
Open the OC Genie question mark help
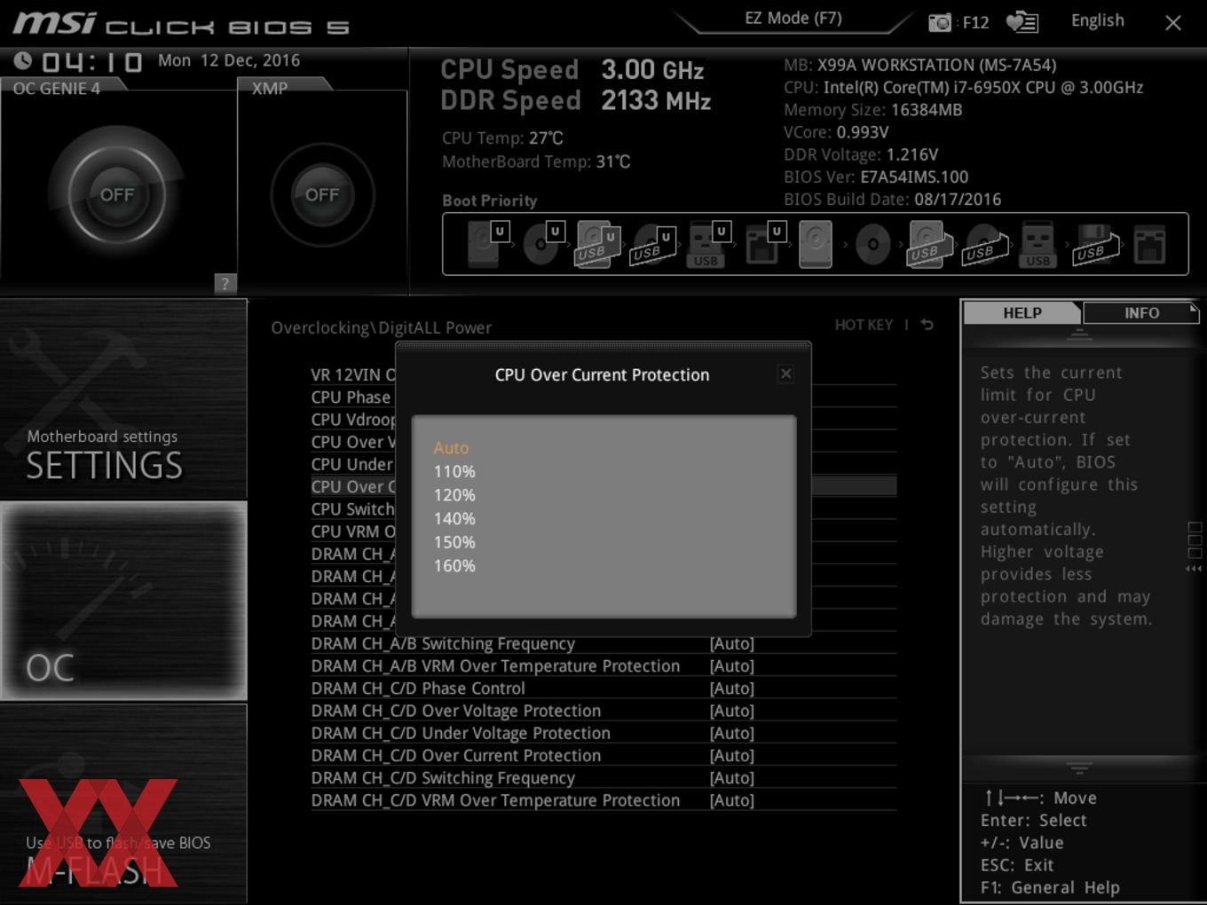pos(225,283)
